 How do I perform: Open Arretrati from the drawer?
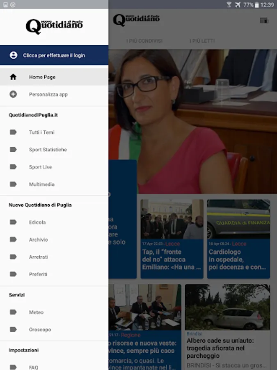click(54, 257)
